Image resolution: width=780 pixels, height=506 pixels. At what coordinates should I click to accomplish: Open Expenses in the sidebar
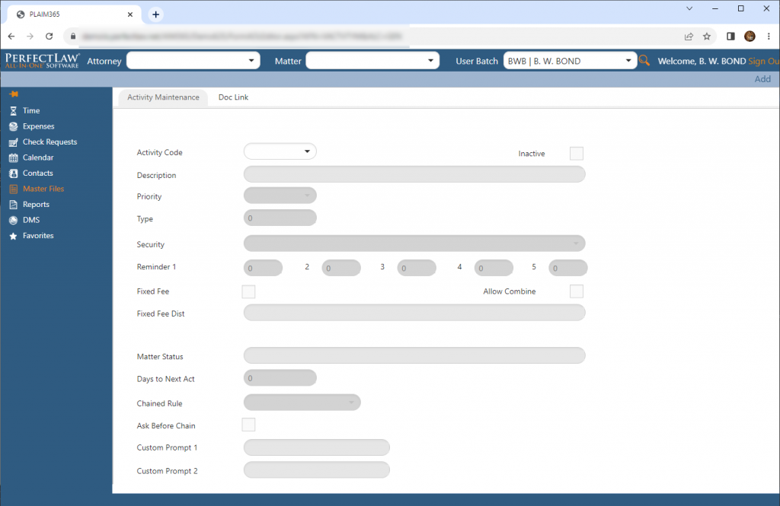[x=38, y=126]
